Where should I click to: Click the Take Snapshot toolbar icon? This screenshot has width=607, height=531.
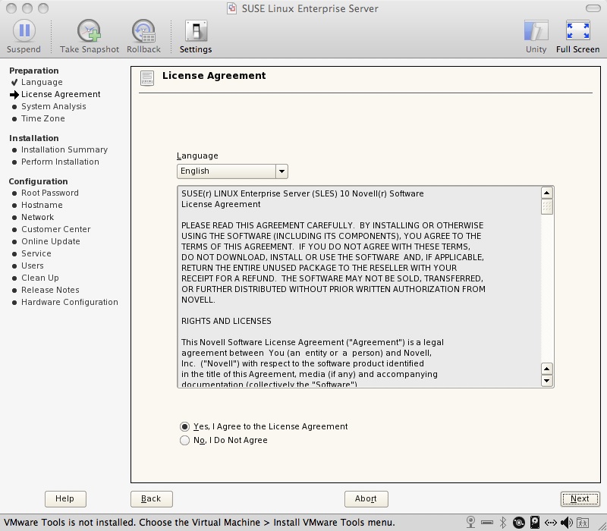pyautogui.click(x=89, y=31)
